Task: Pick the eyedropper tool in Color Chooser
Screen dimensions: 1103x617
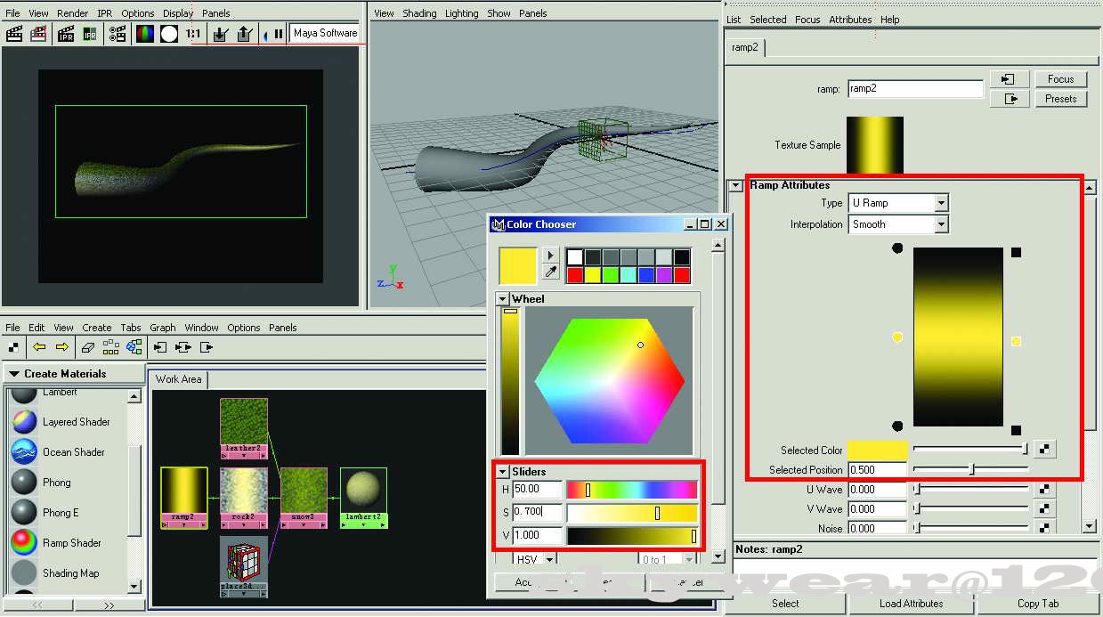Action: [x=551, y=272]
